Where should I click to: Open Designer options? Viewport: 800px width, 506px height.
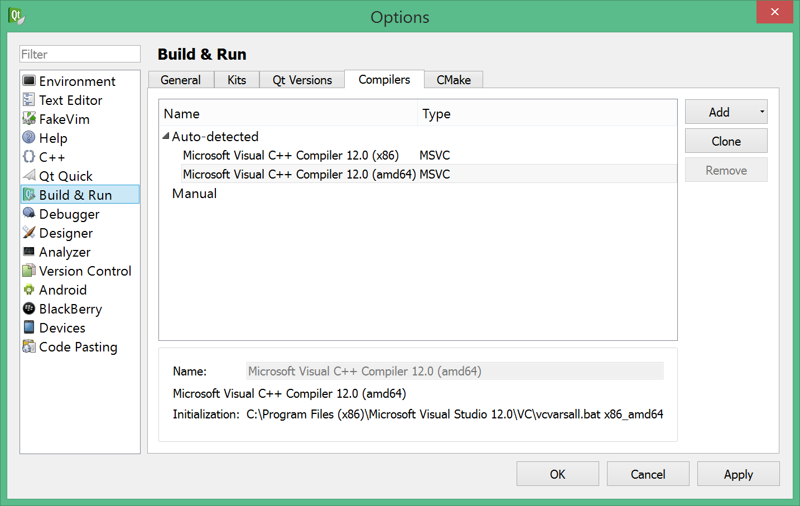pyautogui.click(x=66, y=233)
